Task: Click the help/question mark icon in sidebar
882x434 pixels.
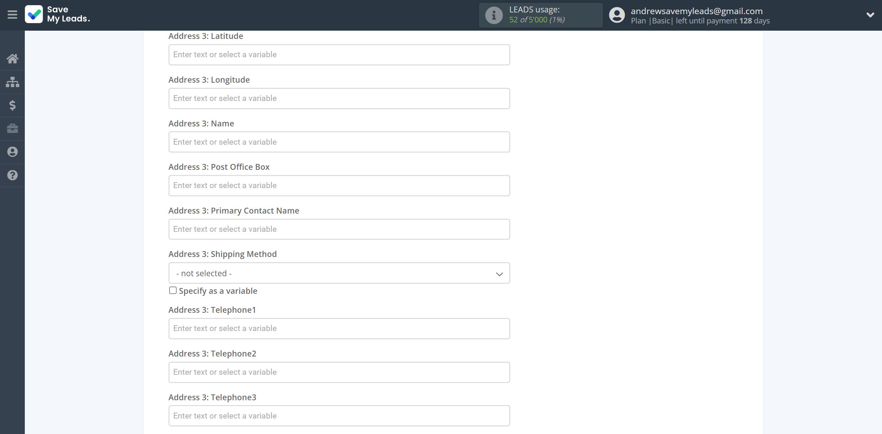Action: coord(12,175)
